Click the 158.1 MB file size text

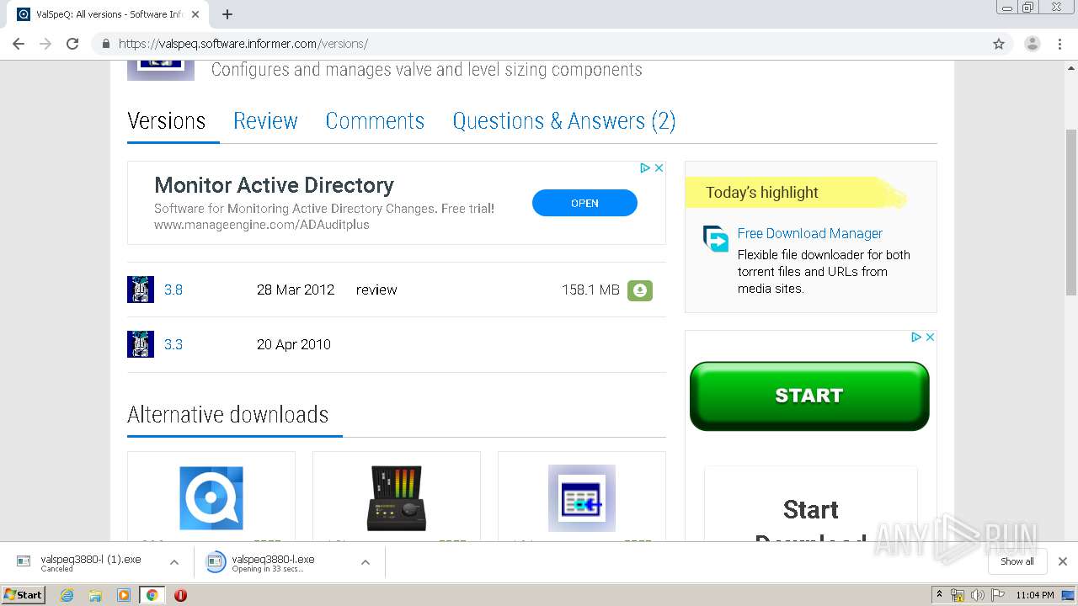(x=590, y=290)
